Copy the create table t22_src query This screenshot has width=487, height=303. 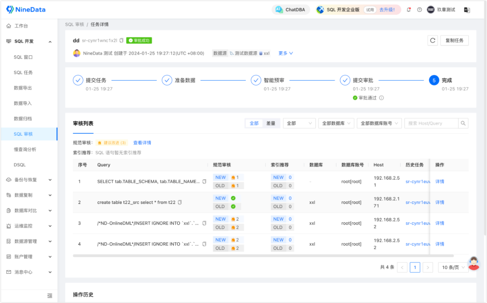(180, 202)
